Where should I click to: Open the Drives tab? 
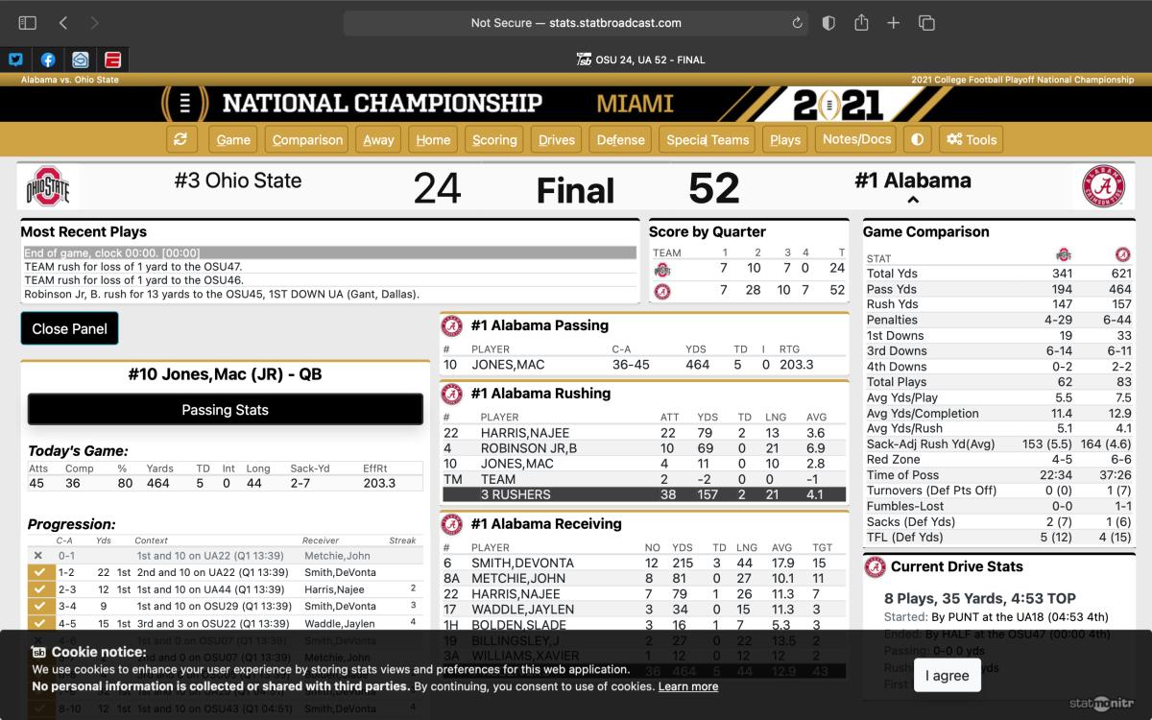coord(557,139)
